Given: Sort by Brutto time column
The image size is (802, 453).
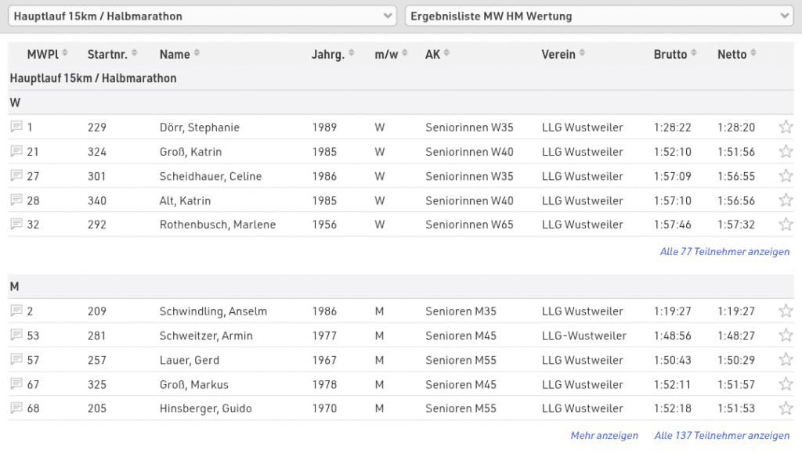Looking at the screenshot, I should (675, 54).
